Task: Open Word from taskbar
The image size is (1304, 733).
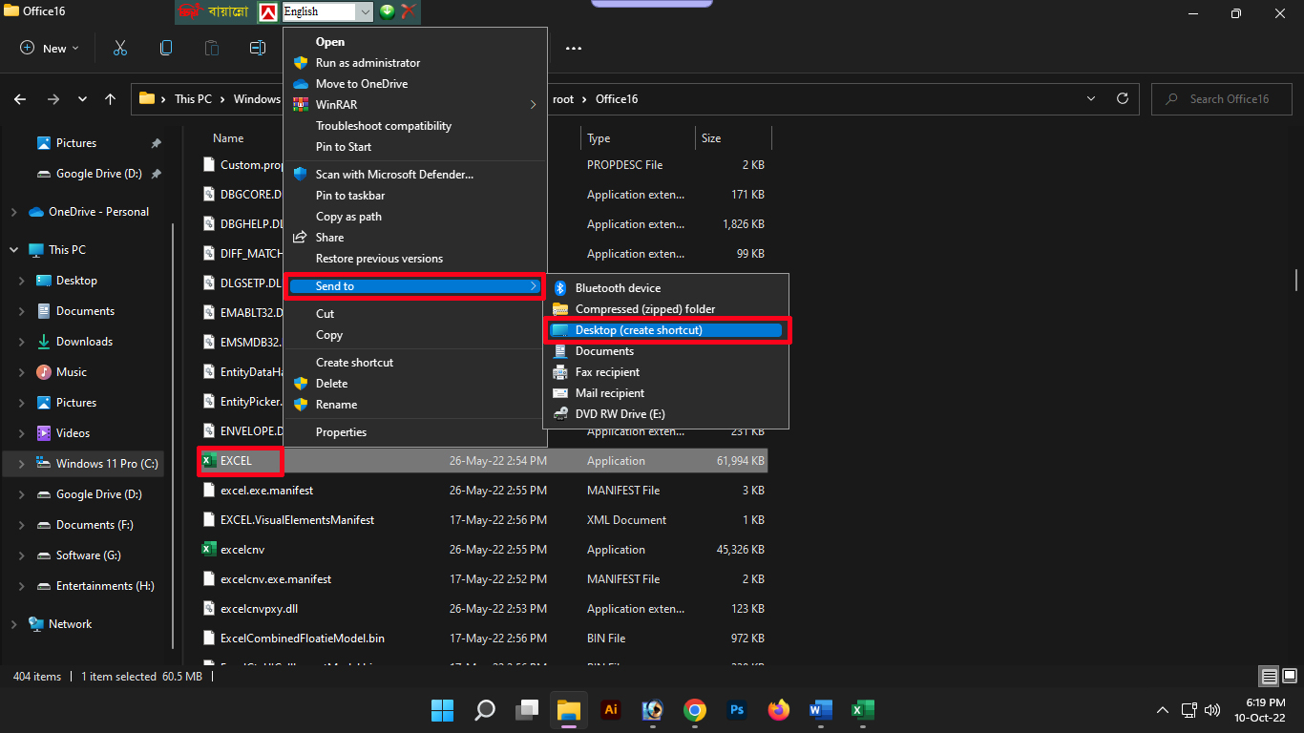Action: (x=821, y=710)
